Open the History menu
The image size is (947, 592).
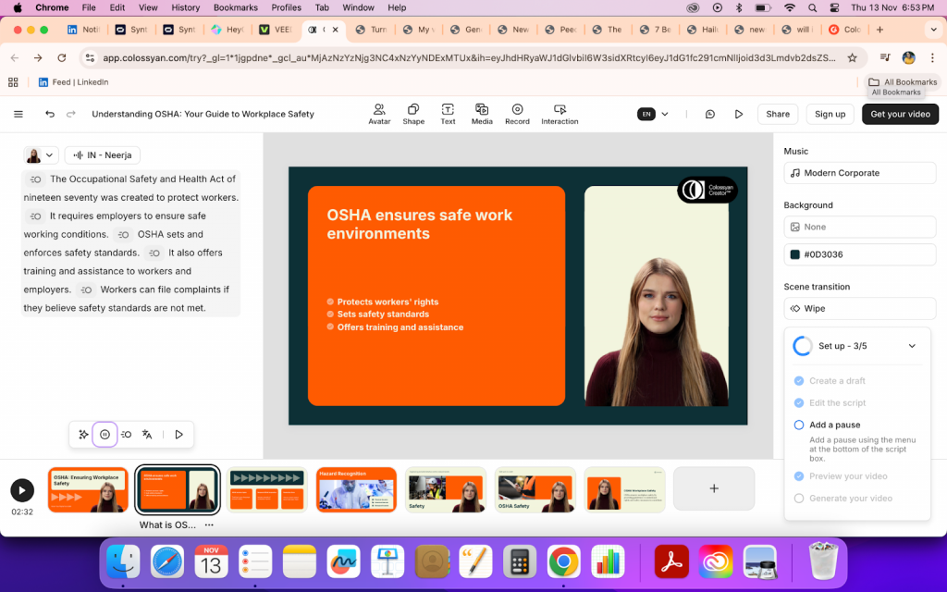[x=185, y=7]
